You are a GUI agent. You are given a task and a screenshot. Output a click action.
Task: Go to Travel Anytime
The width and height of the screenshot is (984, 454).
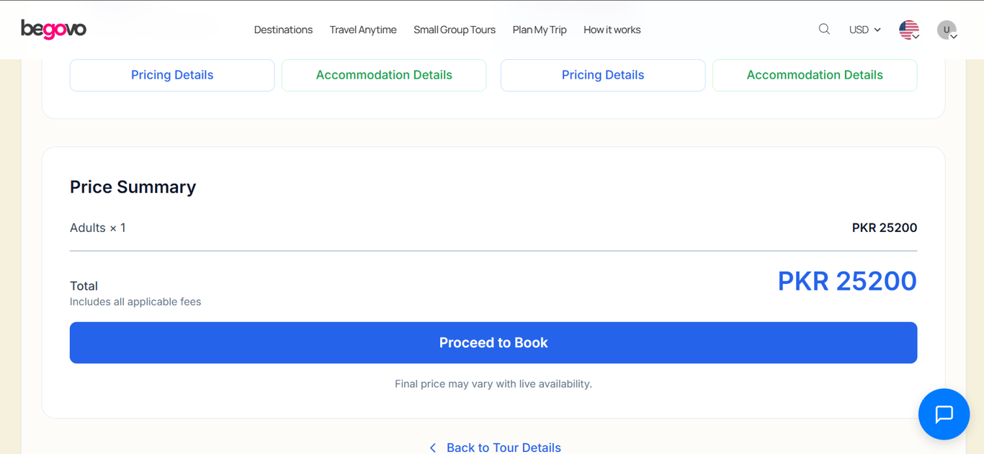(363, 30)
